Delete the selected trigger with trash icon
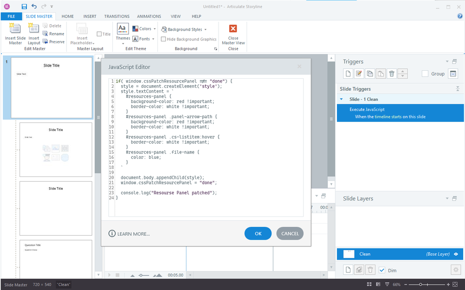Screen dimensions: 465x290 click(392, 74)
